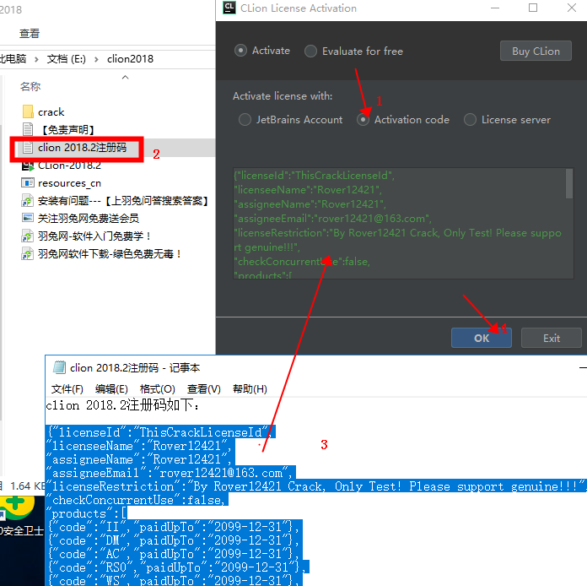Click the CLion logo in the dialog title bar
The image size is (587, 586).
point(229,8)
